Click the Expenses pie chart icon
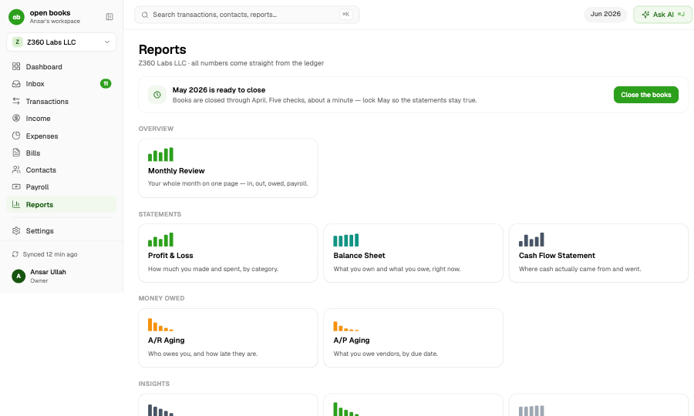Screen dimensions: 694x416 pos(16,136)
